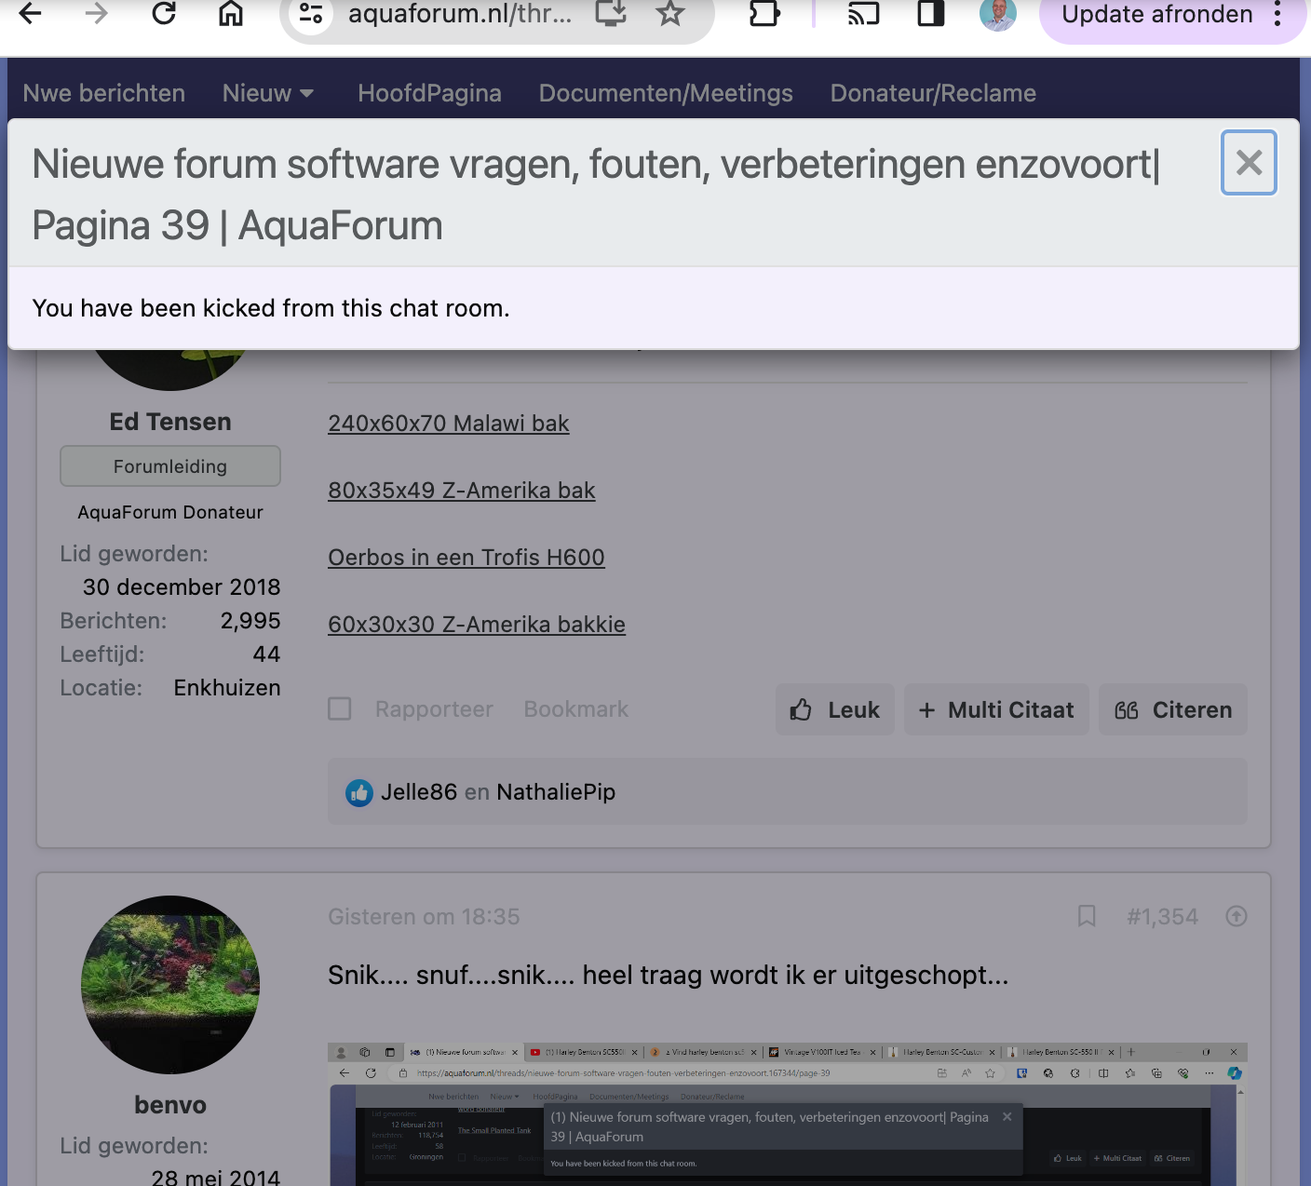The width and height of the screenshot is (1311, 1186).
Task: Open the Chrome three-dot menu
Action: tap(1277, 14)
